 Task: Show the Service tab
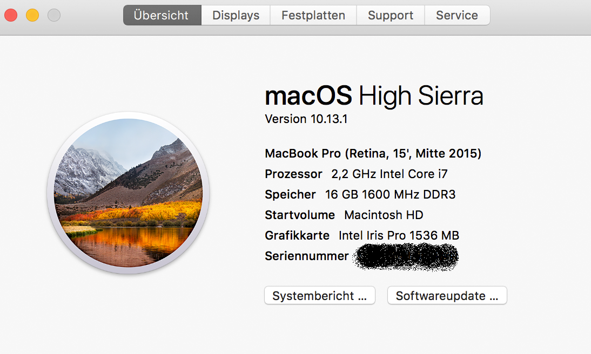[x=457, y=16]
